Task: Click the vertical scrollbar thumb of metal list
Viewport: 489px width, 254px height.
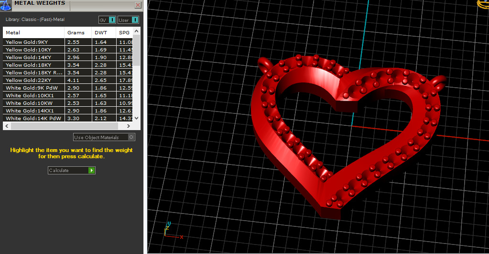Action: coord(136,50)
